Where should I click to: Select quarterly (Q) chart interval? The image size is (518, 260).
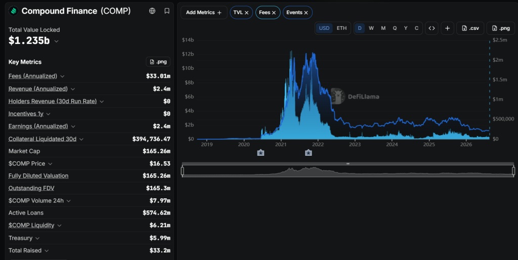395,28
